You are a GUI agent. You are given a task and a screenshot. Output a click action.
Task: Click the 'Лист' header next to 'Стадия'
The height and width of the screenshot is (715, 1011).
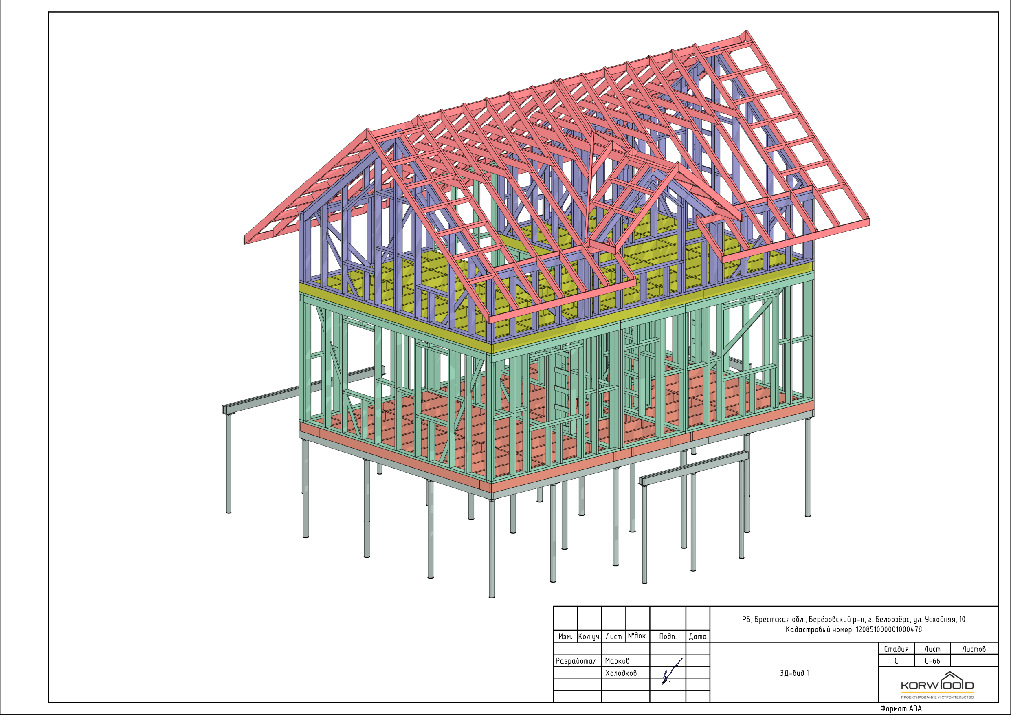tap(932, 649)
